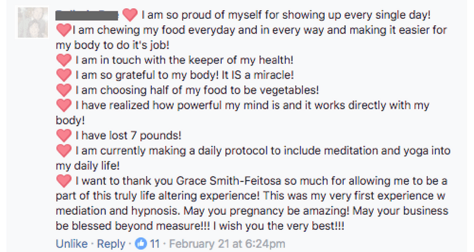This screenshot has height=252, width=474.
Task: Click the heart before 'I am choosing half'
Action: tap(64, 90)
